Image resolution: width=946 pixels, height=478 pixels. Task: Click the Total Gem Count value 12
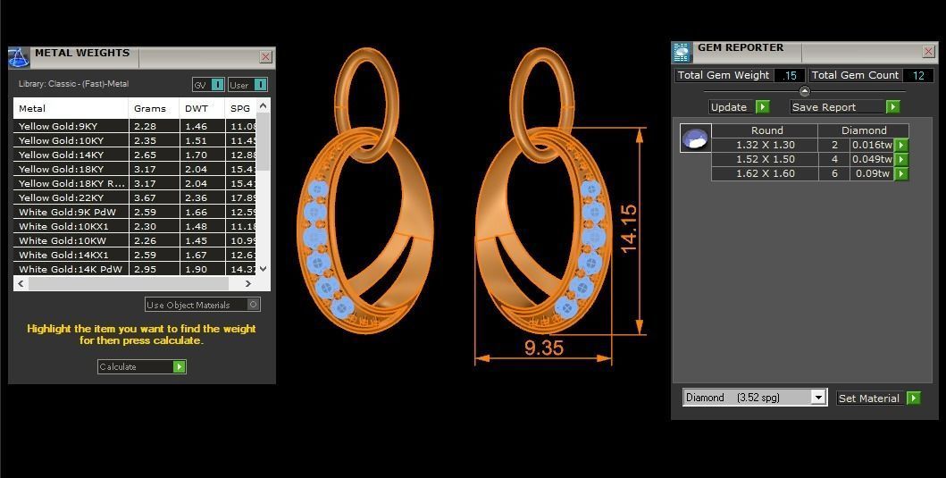(x=917, y=75)
